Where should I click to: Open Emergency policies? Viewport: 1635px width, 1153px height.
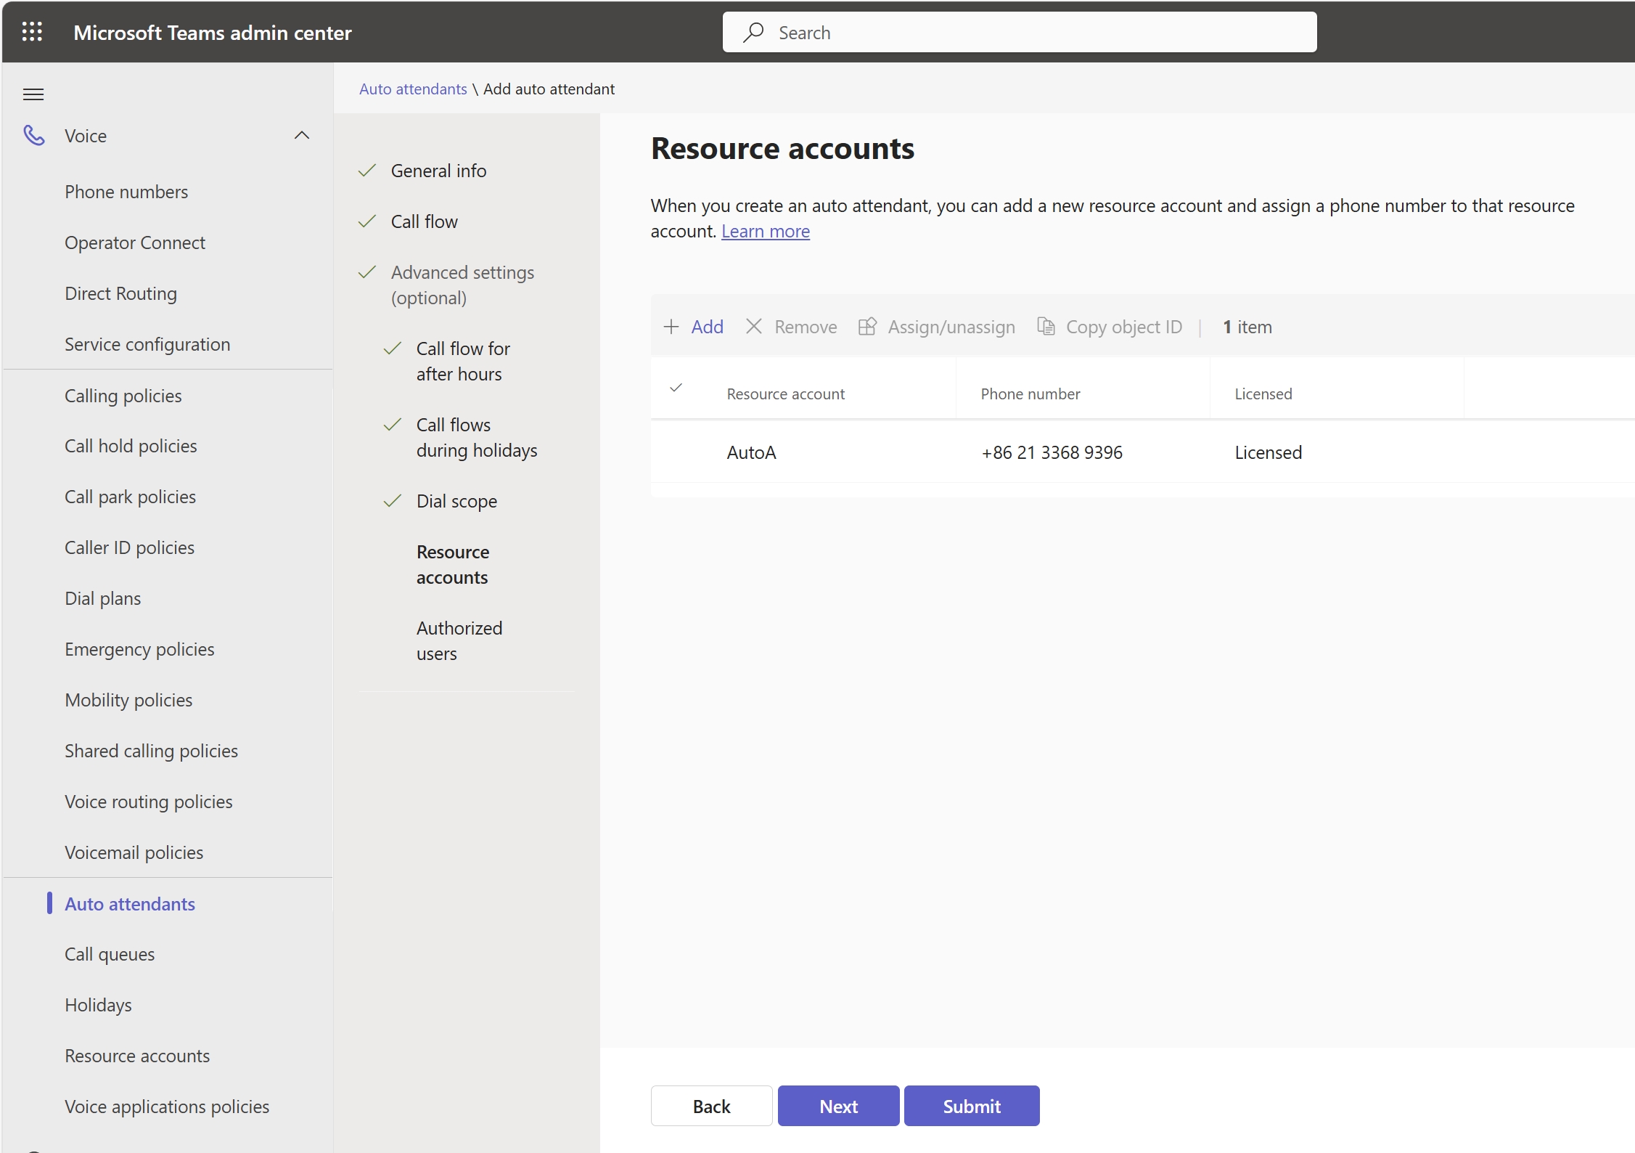pos(139,649)
